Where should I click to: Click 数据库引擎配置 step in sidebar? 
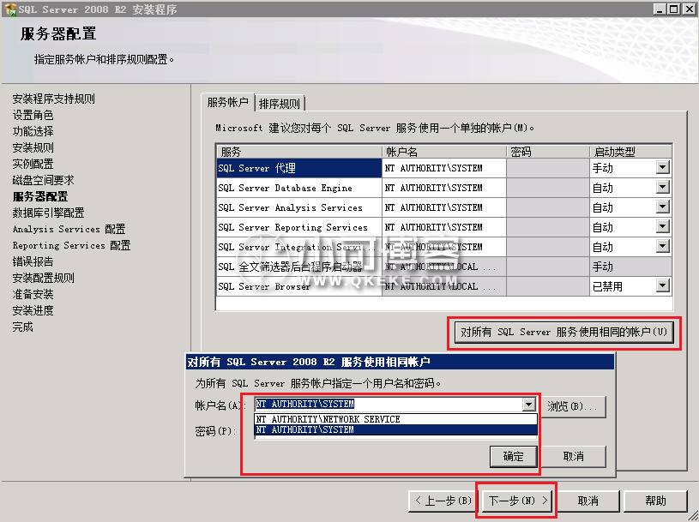[x=48, y=213]
